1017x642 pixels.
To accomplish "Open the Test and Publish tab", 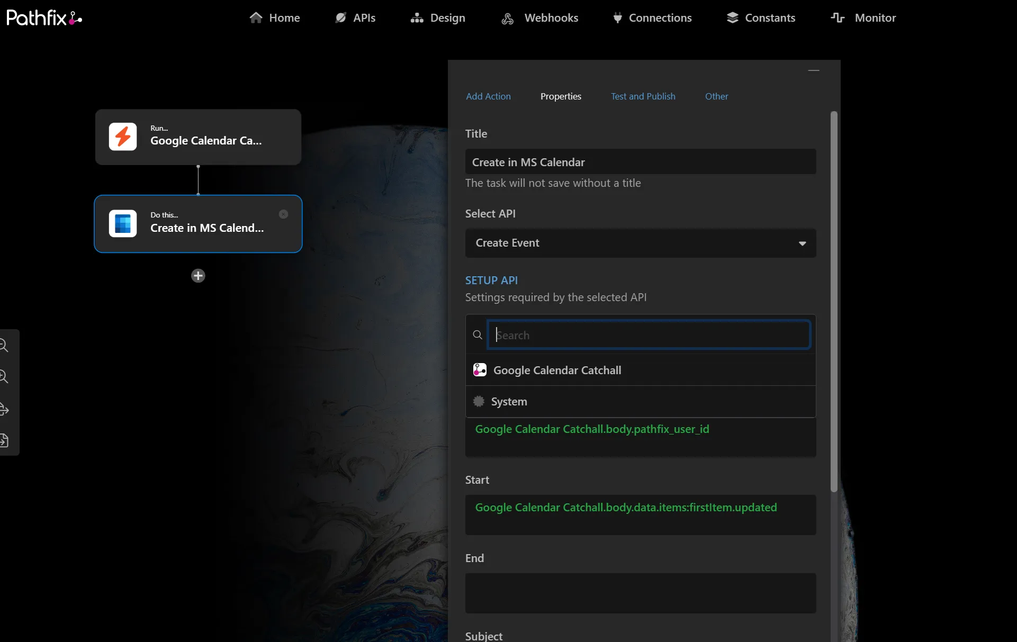I will [643, 96].
